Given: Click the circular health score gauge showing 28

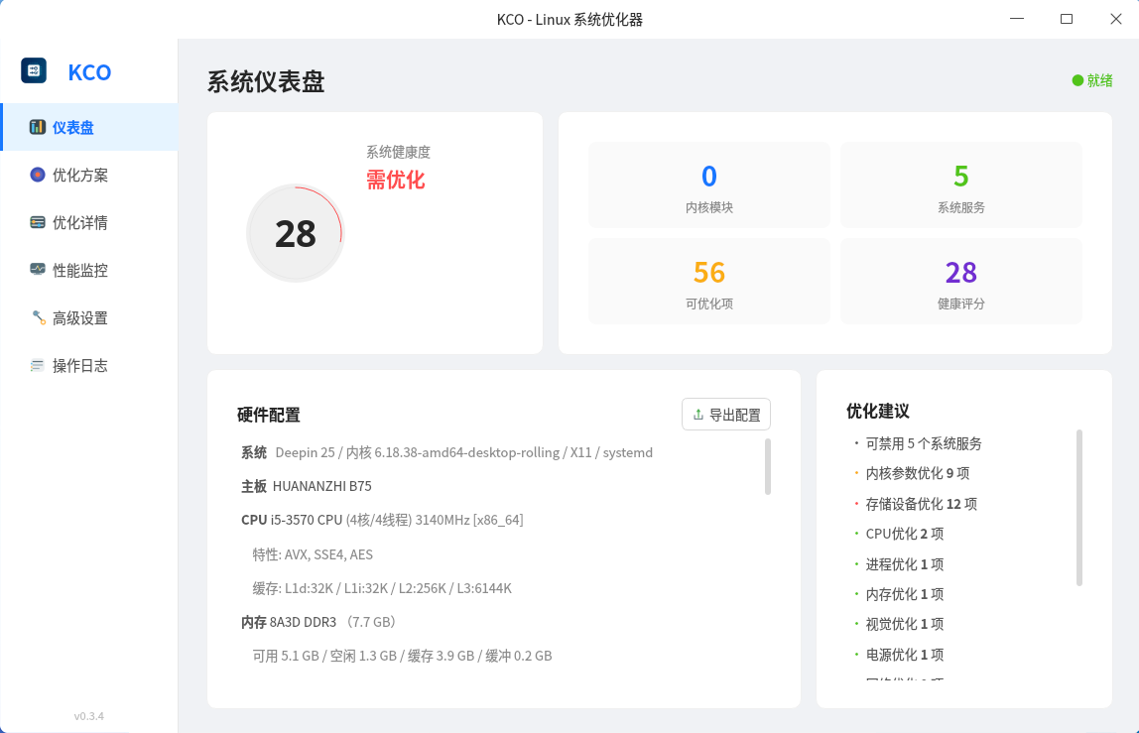Looking at the screenshot, I should 295,233.
